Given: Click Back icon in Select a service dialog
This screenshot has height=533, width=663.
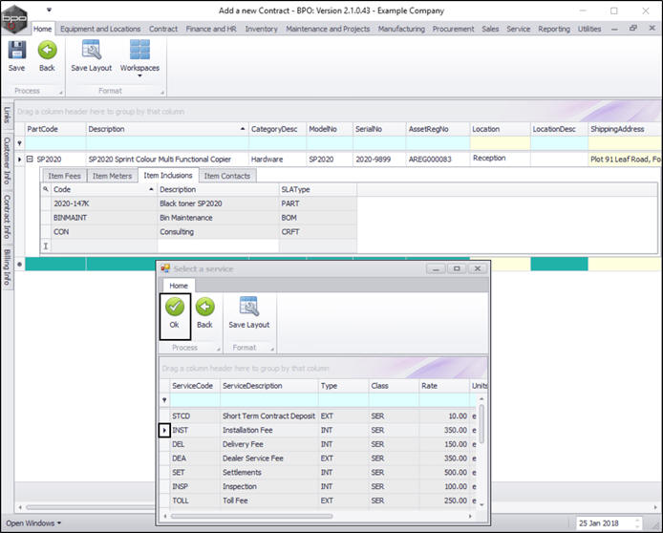Looking at the screenshot, I should pos(204,309).
